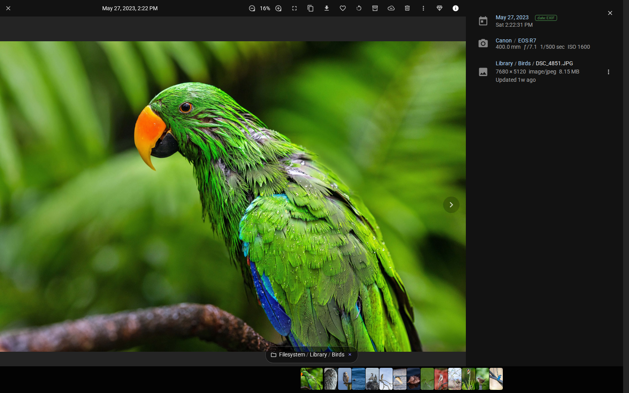Enter fullscreen mode
This screenshot has height=393, width=629.
[294, 8]
